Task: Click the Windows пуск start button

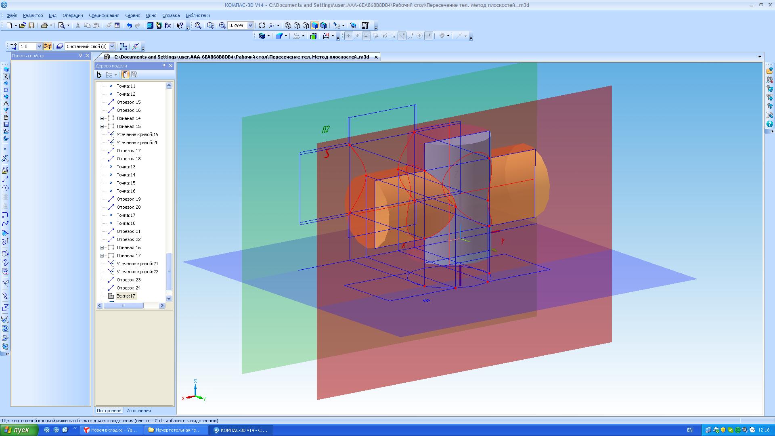Action: pyautogui.click(x=19, y=430)
